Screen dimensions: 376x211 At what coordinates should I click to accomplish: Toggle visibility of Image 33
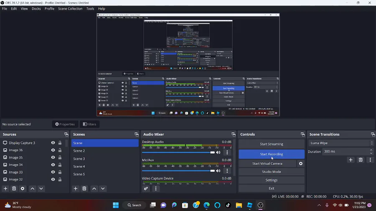point(53,172)
